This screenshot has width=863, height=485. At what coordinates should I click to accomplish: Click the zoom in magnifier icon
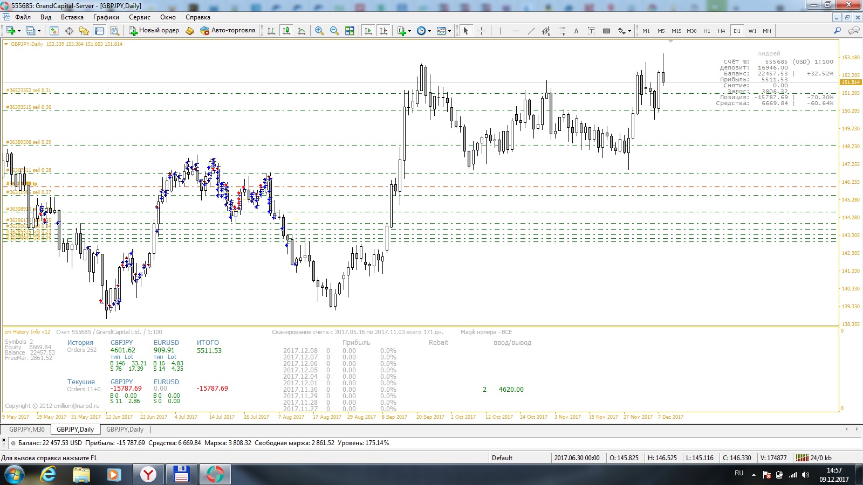tap(319, 31)
